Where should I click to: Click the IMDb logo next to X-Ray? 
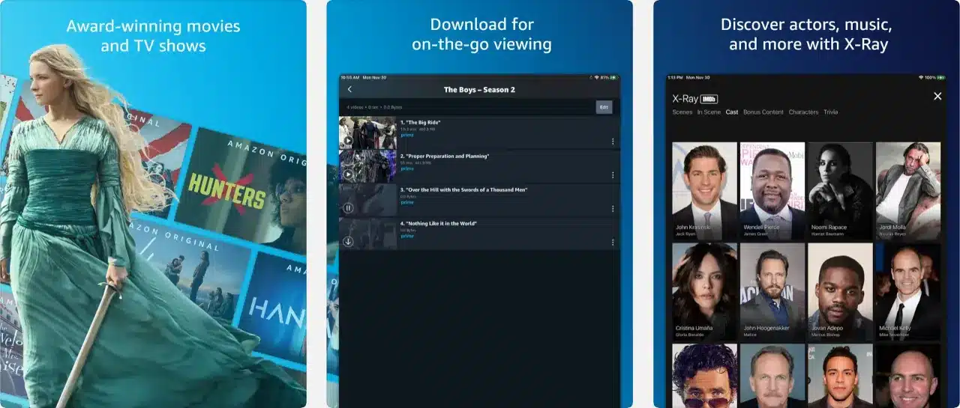point(709,98)
